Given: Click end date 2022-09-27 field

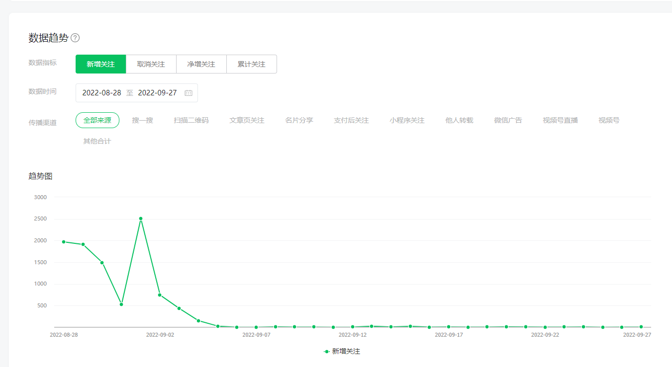Looking at the screenshot, I should (157, 93).
